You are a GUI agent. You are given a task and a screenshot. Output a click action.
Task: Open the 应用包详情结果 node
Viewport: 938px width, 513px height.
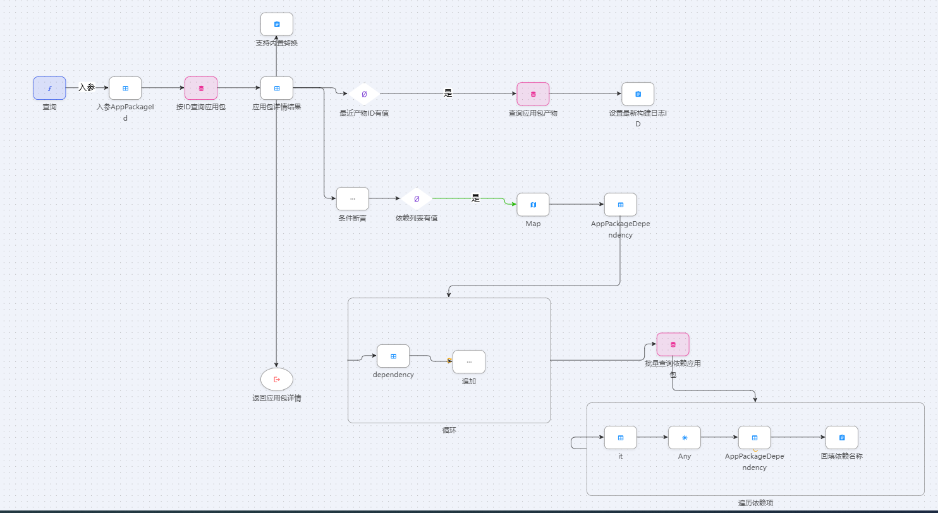[277, 88]
